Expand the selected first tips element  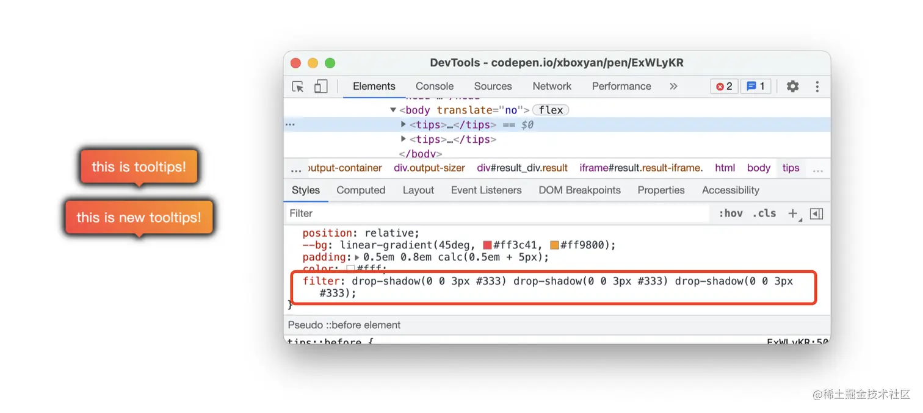404,124
